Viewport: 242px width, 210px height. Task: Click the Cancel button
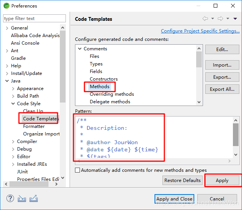pos(217,199)
